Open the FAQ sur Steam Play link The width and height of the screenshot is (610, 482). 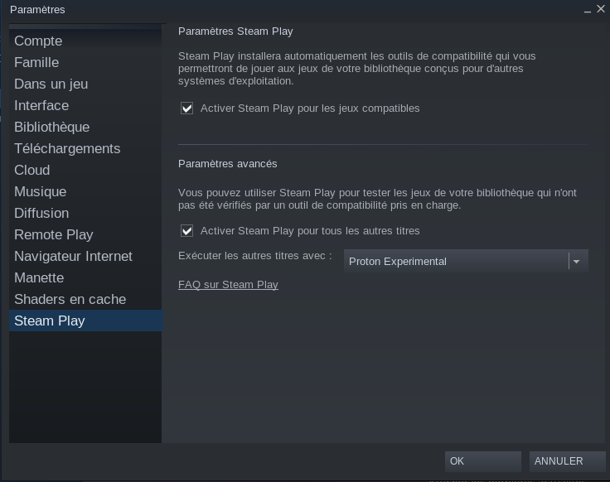(x=228, y=285)
